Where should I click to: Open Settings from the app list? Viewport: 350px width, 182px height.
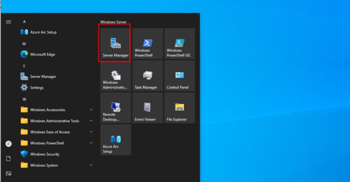(x=37, y=88)
